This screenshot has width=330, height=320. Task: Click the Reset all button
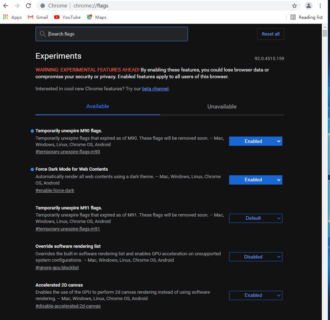pyautogui.click(x=270, y=34)
